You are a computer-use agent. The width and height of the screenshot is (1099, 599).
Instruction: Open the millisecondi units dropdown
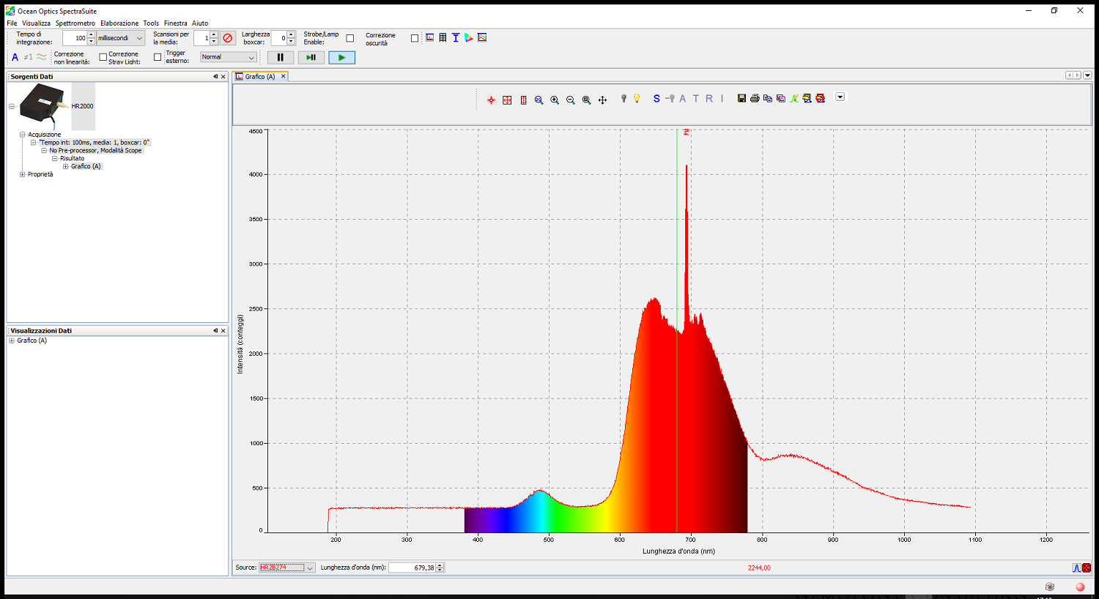(121, 38)
